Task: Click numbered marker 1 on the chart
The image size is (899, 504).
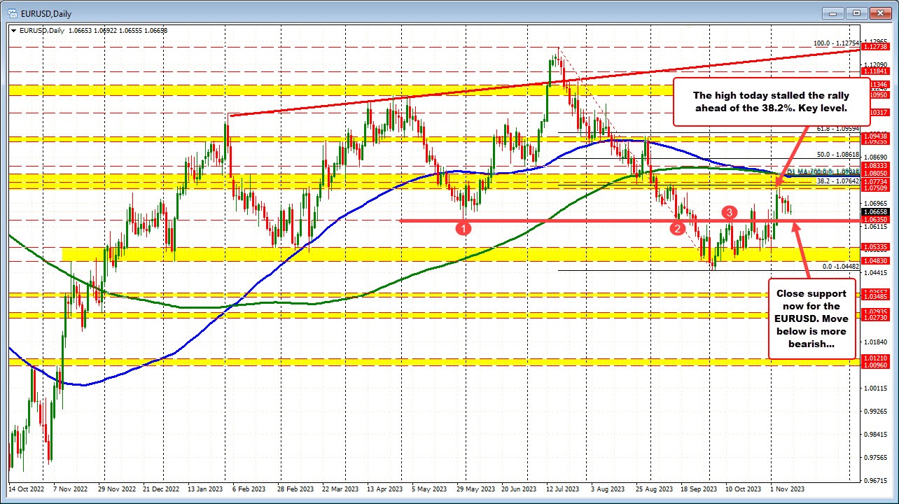Action: coord(463,228)
